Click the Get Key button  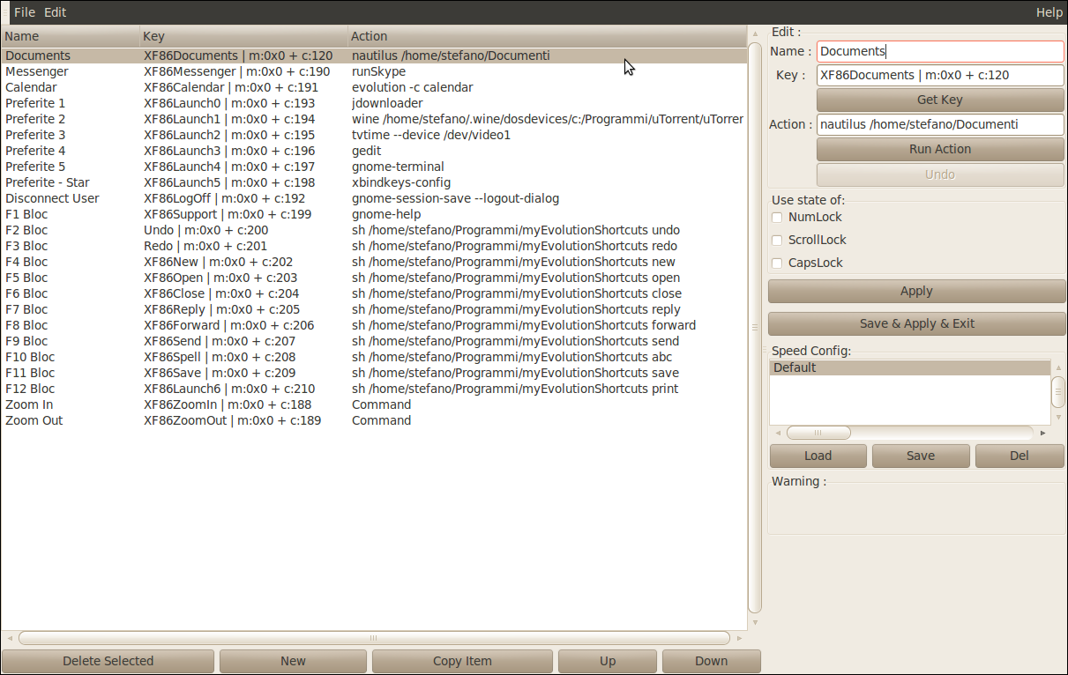(939, 100)
